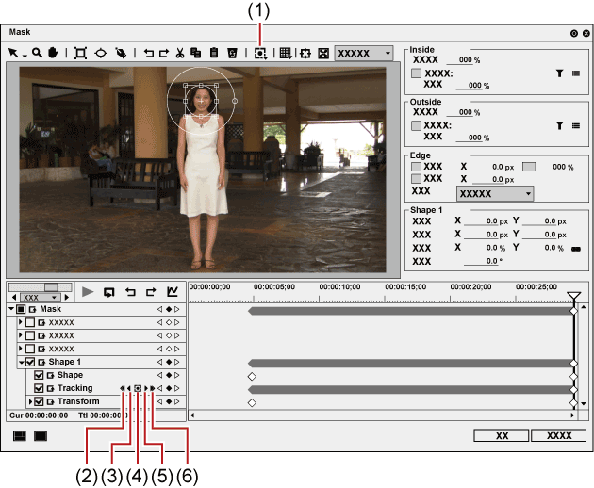Go to previous keyframe on Transform row
The image size is (594, 488).
160,401
